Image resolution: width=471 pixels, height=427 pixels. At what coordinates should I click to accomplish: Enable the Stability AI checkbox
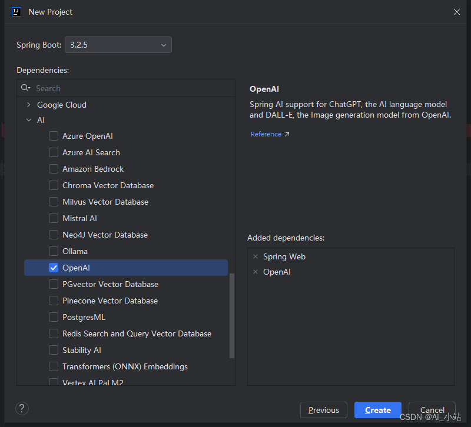click(x=54, y=350)
